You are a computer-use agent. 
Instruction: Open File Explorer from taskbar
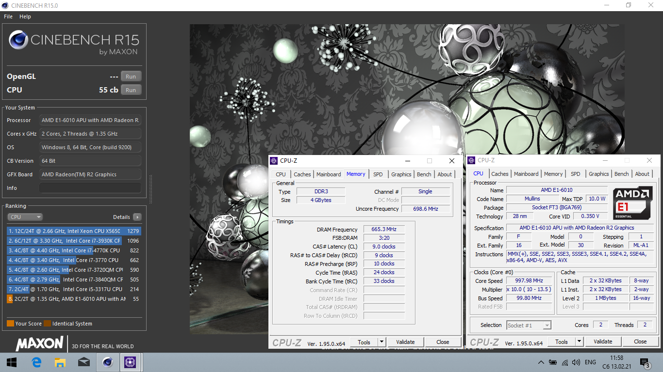(60, 362)
